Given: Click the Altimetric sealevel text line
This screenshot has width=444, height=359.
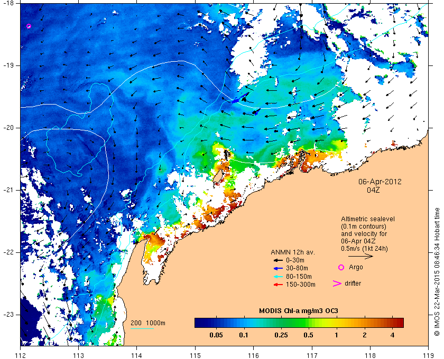Looking at the screenshot, I should [x=368, y=219].
